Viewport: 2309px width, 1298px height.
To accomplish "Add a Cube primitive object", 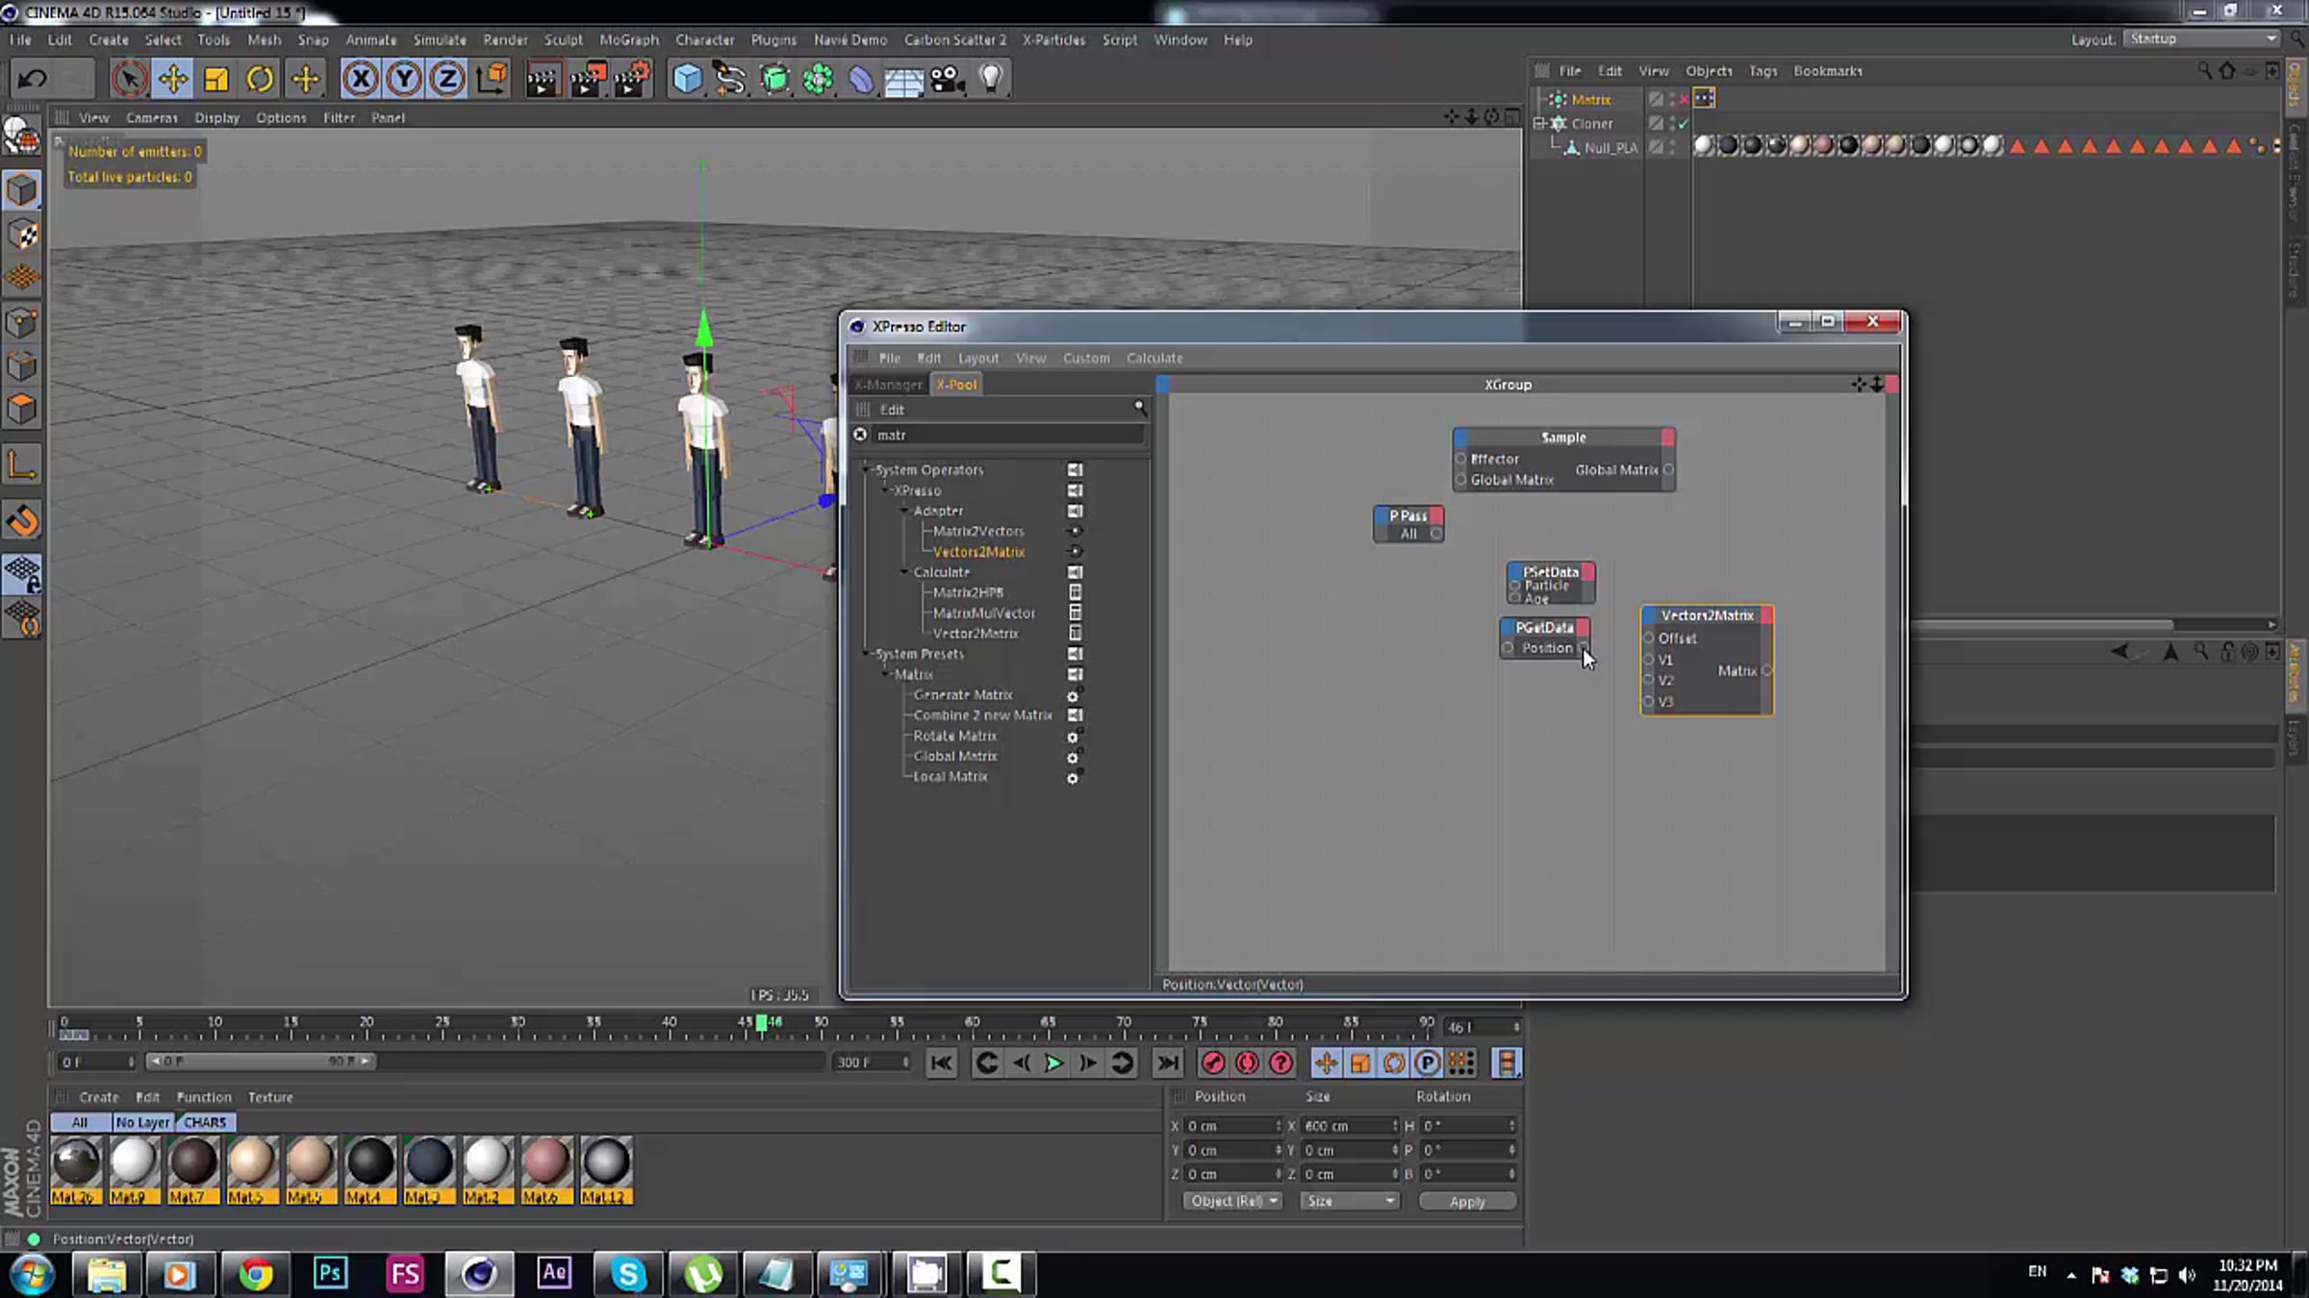I will [x=687, y=79].
